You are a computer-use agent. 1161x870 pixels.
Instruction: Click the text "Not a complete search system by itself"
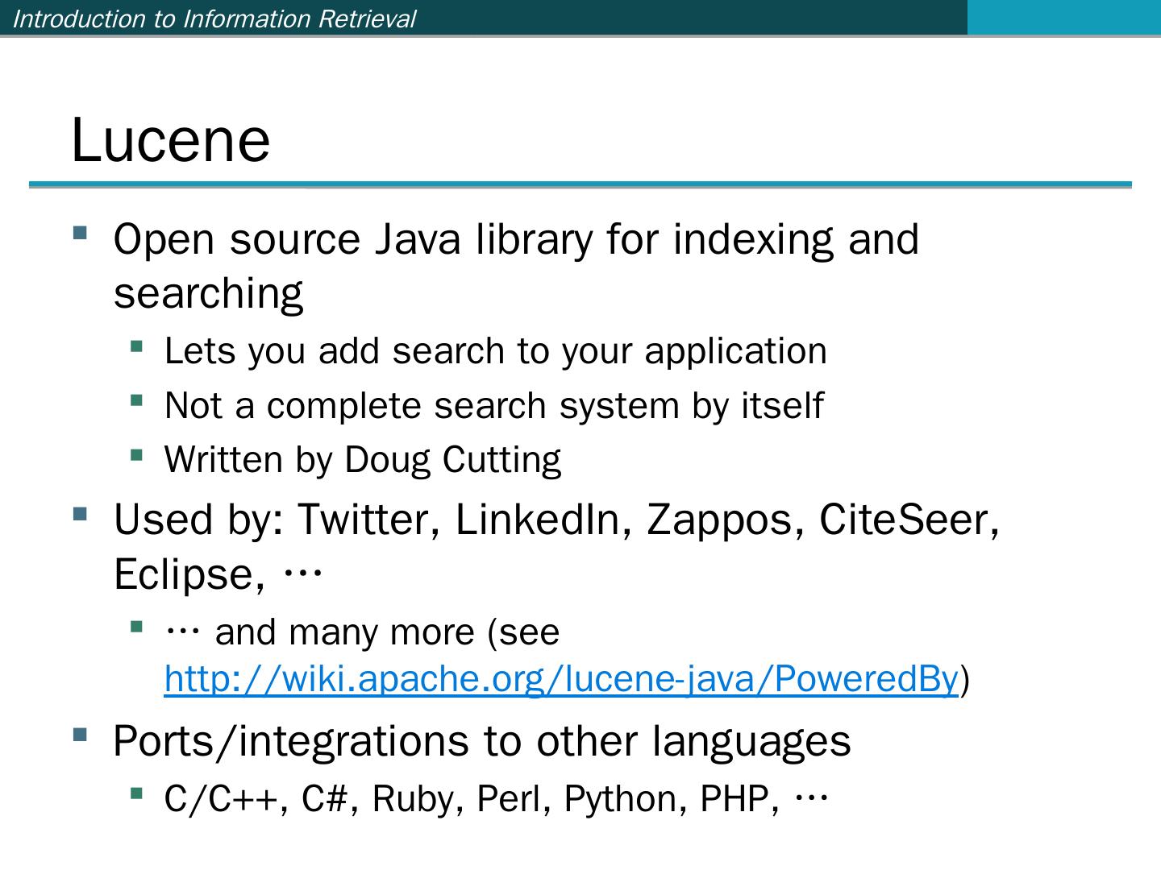[x=493, y=405]
